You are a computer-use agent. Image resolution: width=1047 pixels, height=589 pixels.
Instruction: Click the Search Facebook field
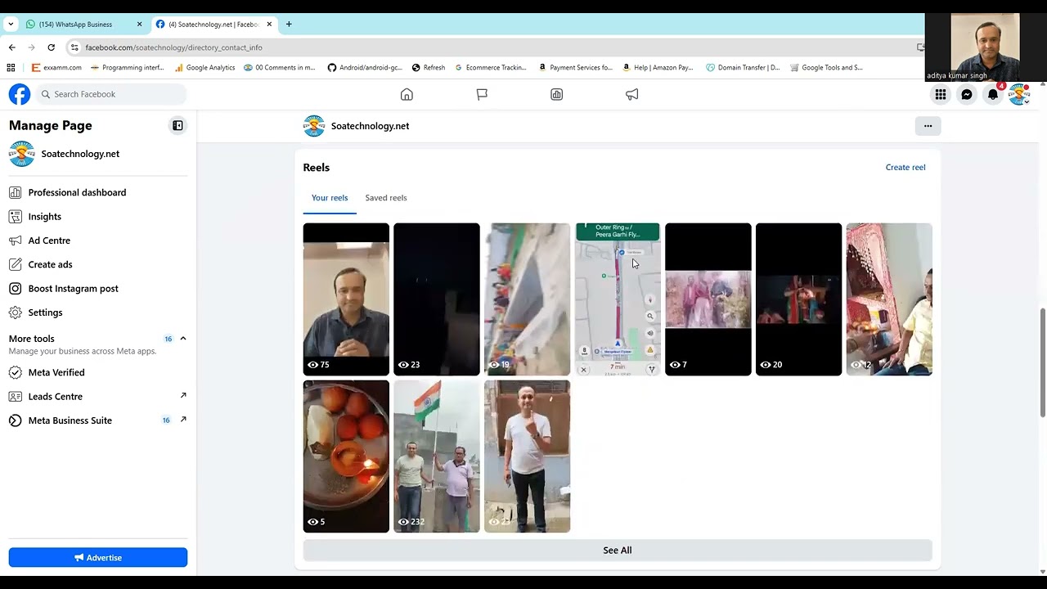tap(111, 94)
